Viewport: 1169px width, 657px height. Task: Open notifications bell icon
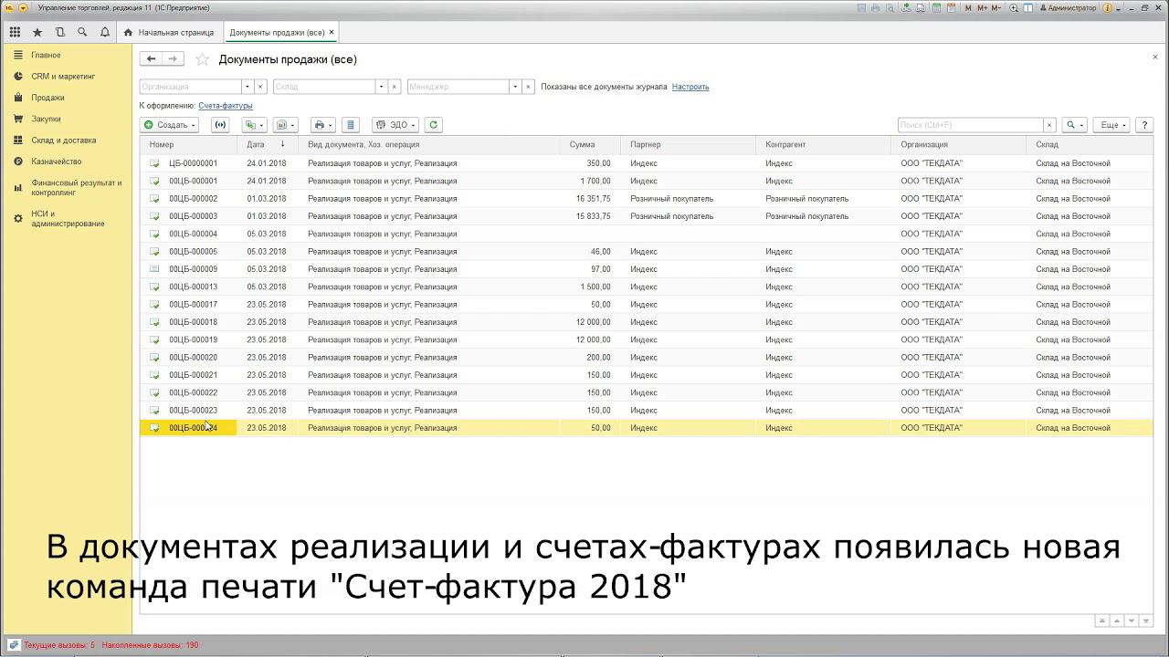105,32
